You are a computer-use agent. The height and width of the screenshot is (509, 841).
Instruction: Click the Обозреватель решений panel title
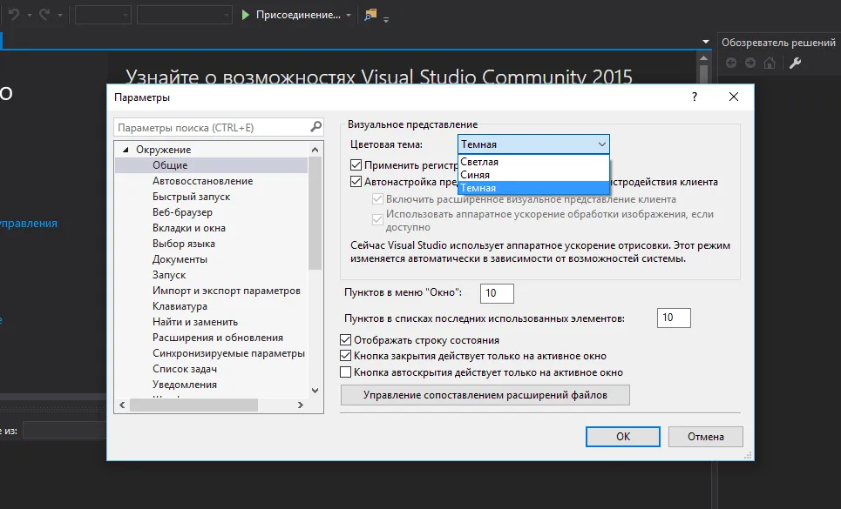pos(778,43)
